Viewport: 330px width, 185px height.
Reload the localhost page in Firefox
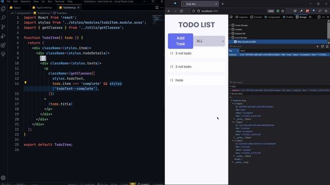181,11
